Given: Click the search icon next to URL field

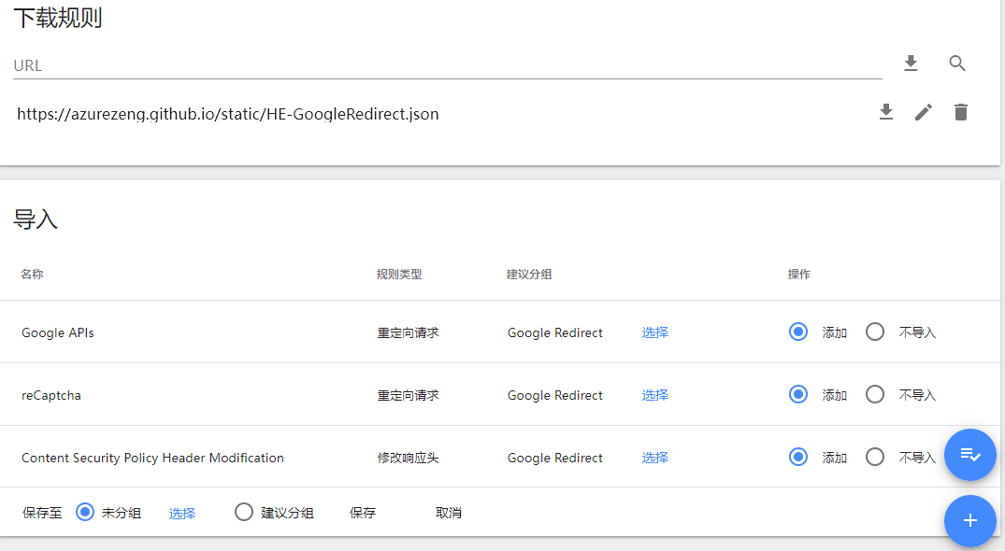Looking at the screenshot, I should (957, 64).
